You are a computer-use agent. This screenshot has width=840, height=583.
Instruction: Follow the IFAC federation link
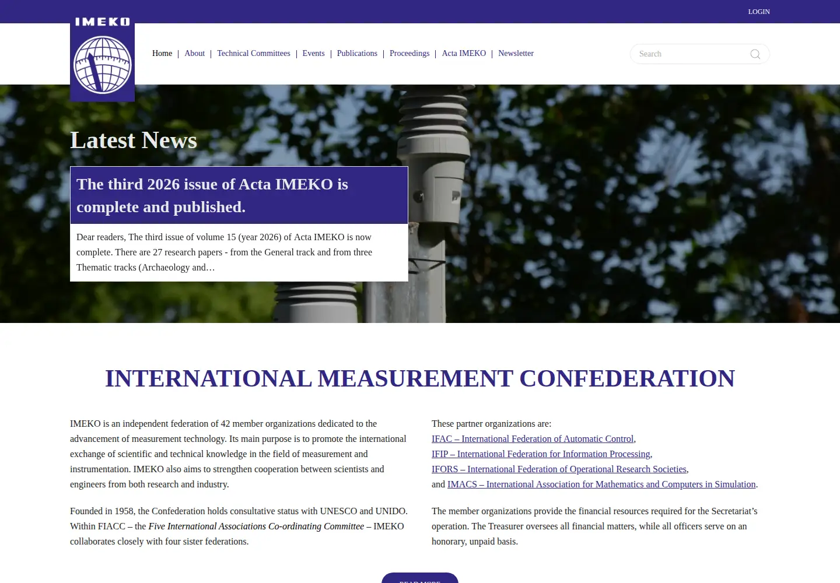[x=533, y=439]
